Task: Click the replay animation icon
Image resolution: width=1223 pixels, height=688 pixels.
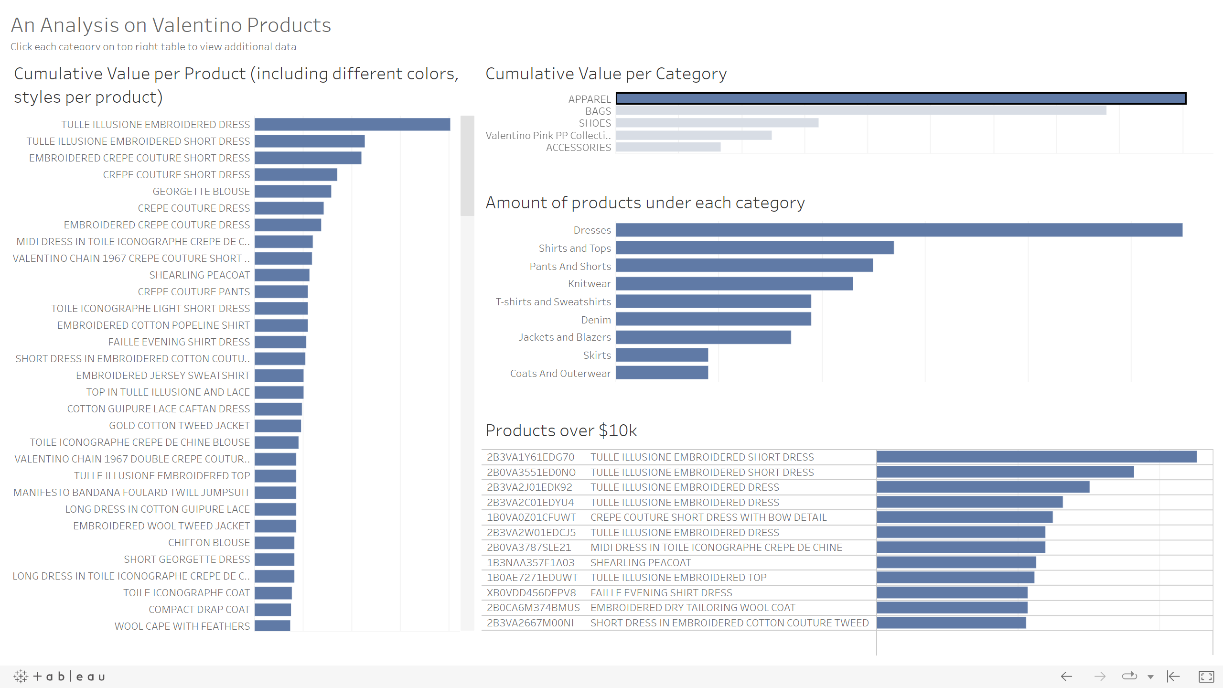Action: tap(1129, 676)
